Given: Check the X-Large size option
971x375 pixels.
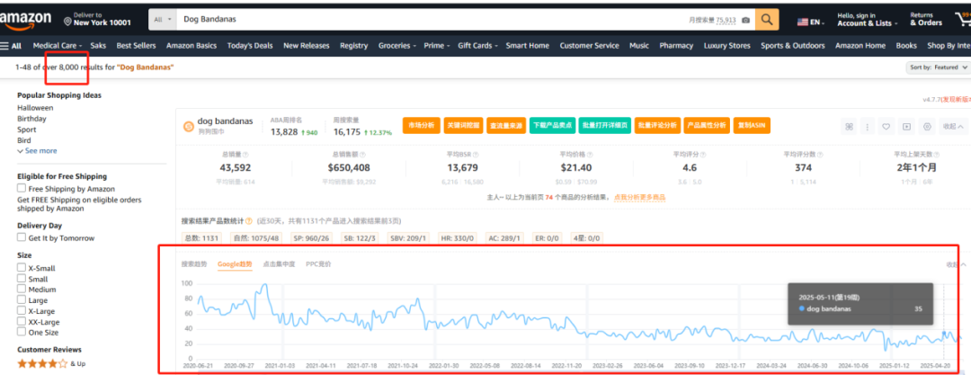Looking at the screenshot, I should point(22,310).
